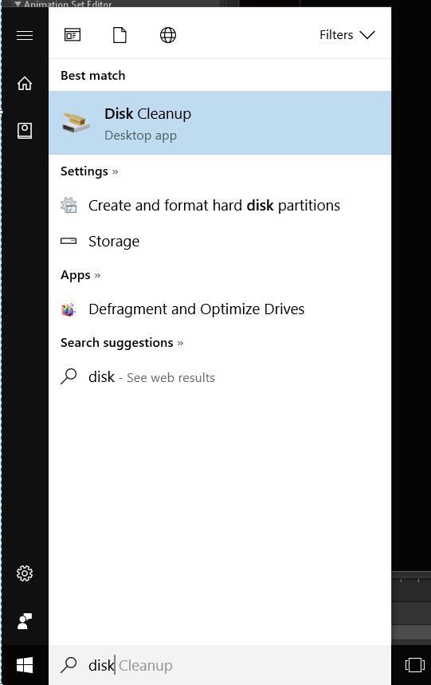Screen dimensions: 431x685
Task: Select the Home icon in the sidebar
Action: point(25,83)
